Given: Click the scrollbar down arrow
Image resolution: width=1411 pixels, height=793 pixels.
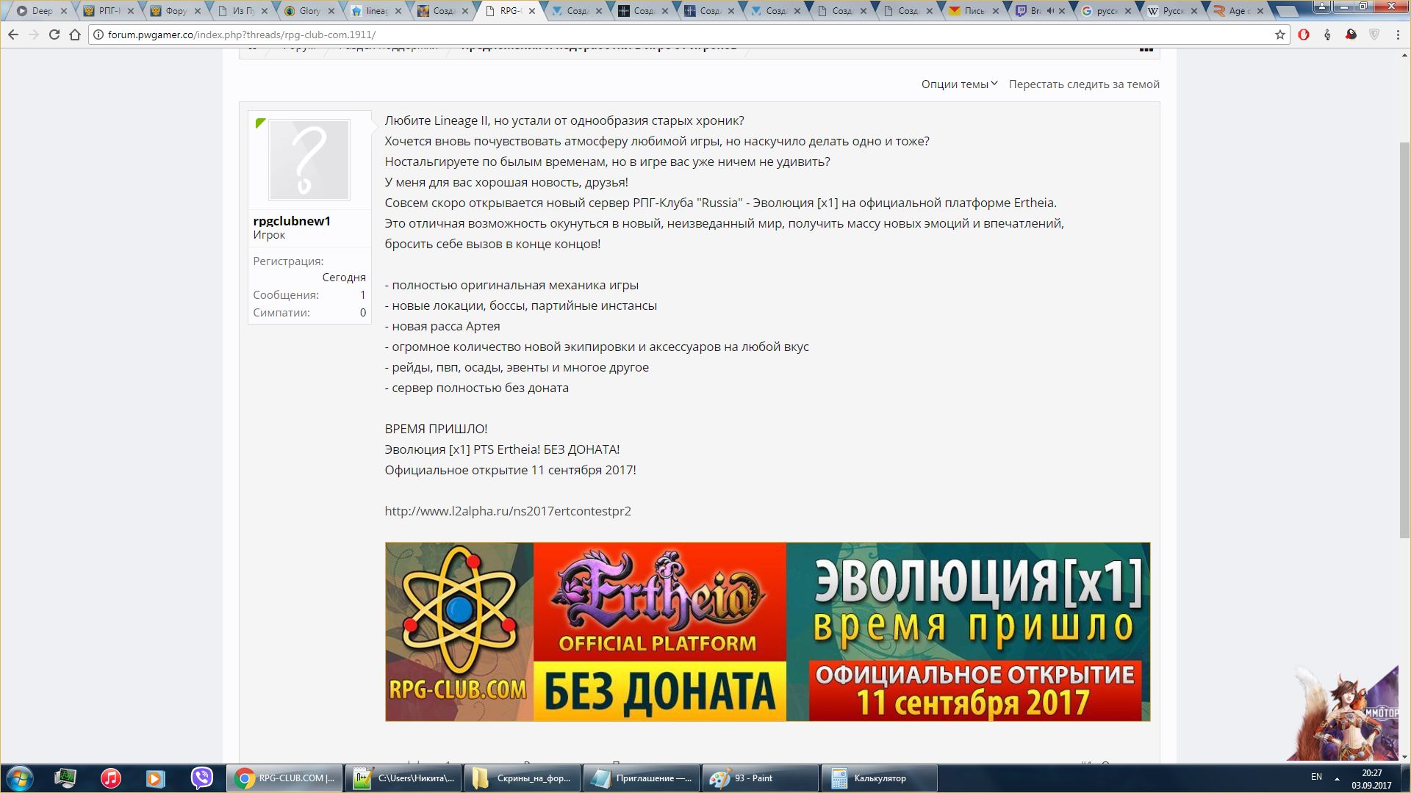Looking at the screenshot, I should 1404,757.
